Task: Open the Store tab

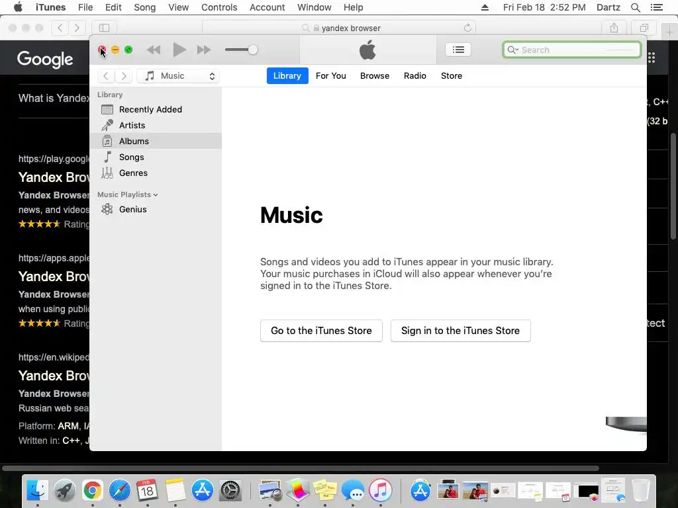Action: point(452,75)
